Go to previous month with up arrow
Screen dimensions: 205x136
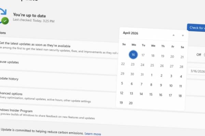173,35
